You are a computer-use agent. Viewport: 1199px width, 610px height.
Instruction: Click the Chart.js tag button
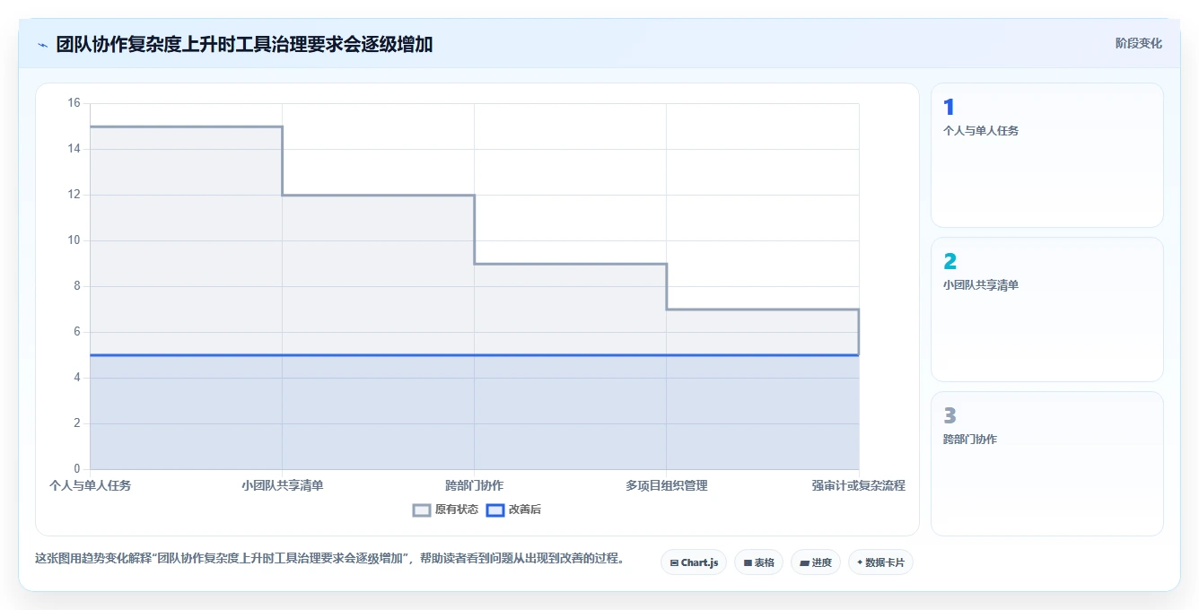coord(694,562)
